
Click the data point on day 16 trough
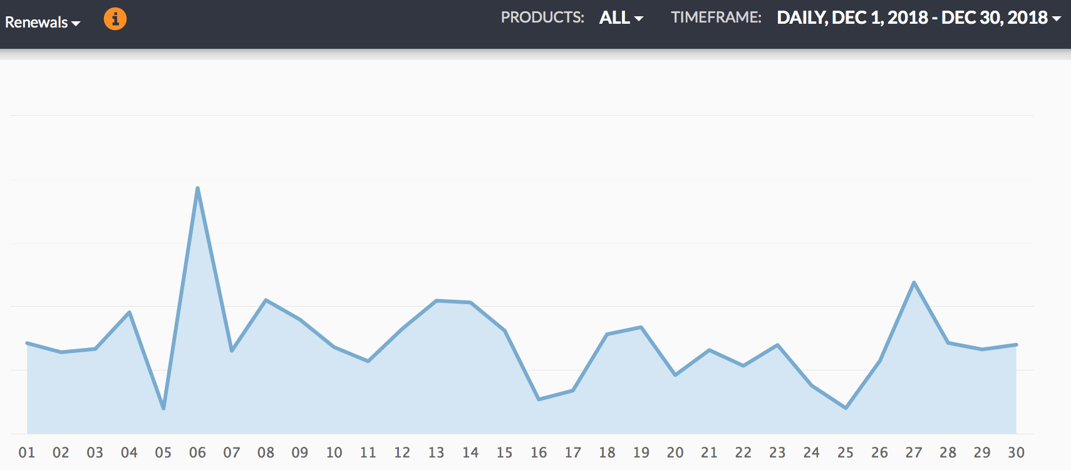[x=539, y=399]
